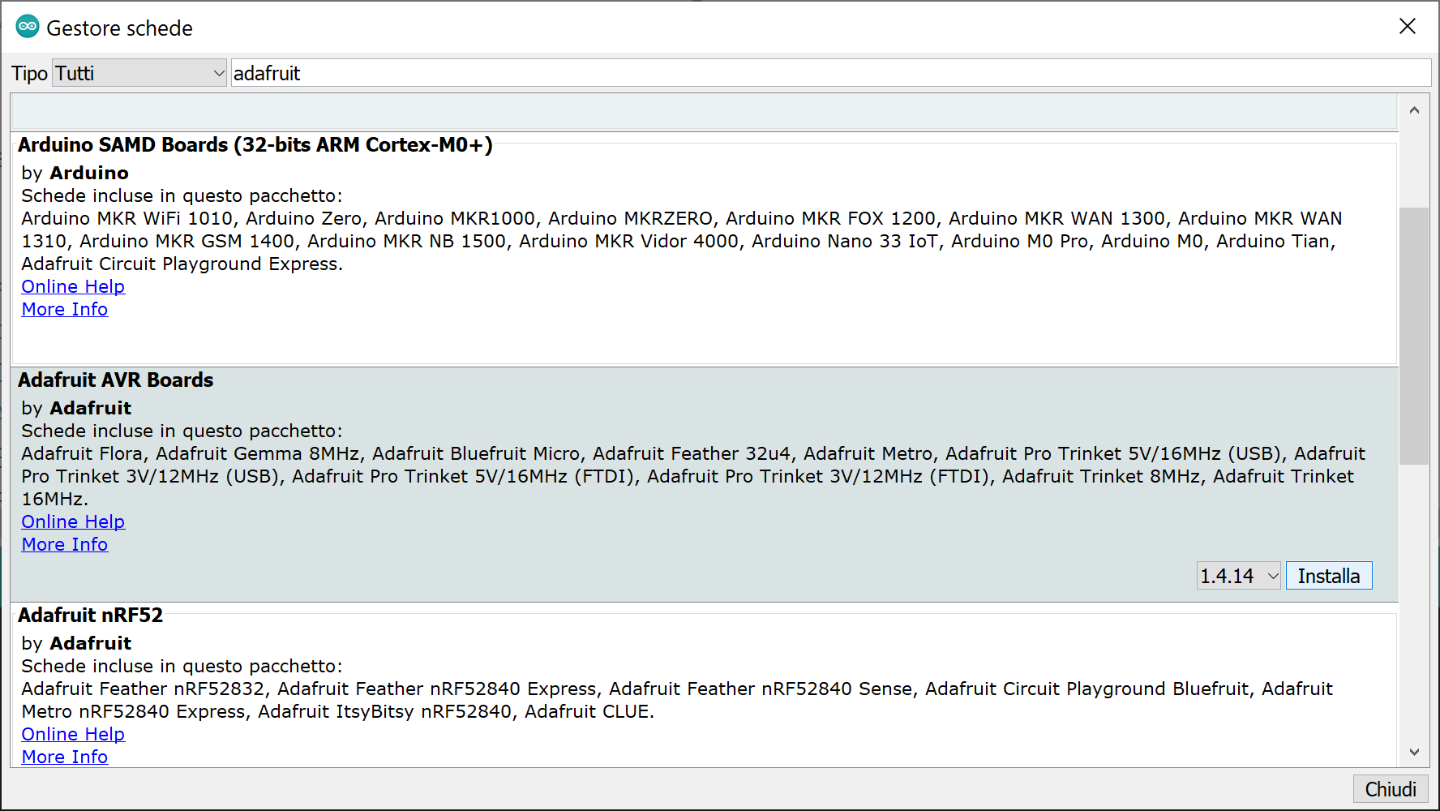Screen dimensions: 1440x811
Task: Open Online Help for Adafruit AVR Boards
Action: [x=73, y=521]
